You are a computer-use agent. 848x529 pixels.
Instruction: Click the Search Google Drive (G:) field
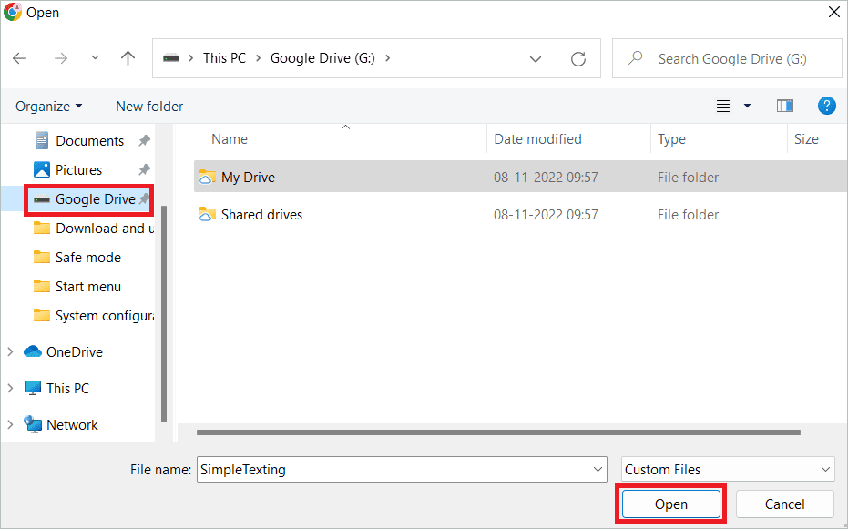pos(727,58)
